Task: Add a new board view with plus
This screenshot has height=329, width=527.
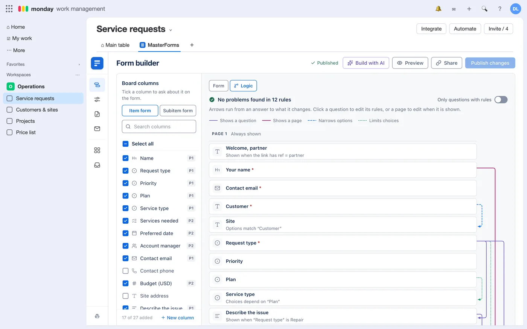Action: tap(192, 45)
